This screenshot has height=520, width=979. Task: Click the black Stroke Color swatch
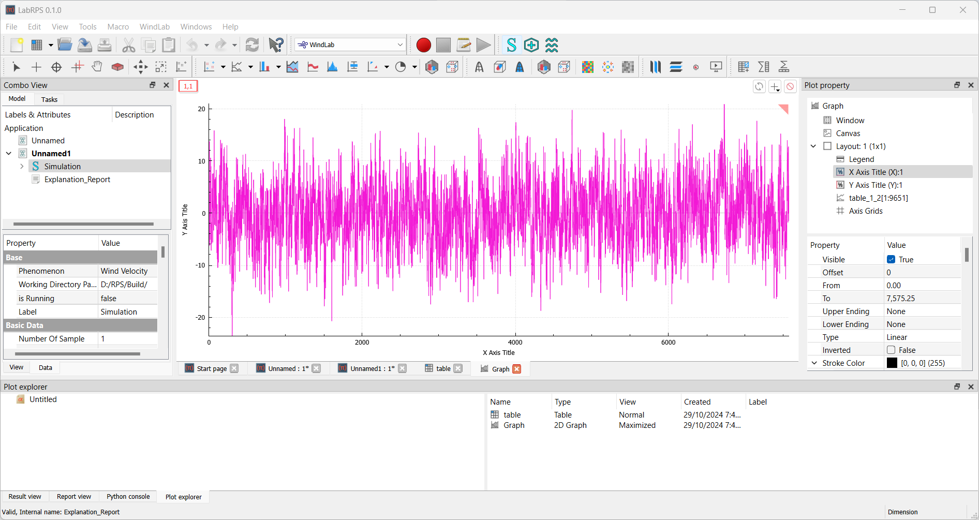pos(893,363)
